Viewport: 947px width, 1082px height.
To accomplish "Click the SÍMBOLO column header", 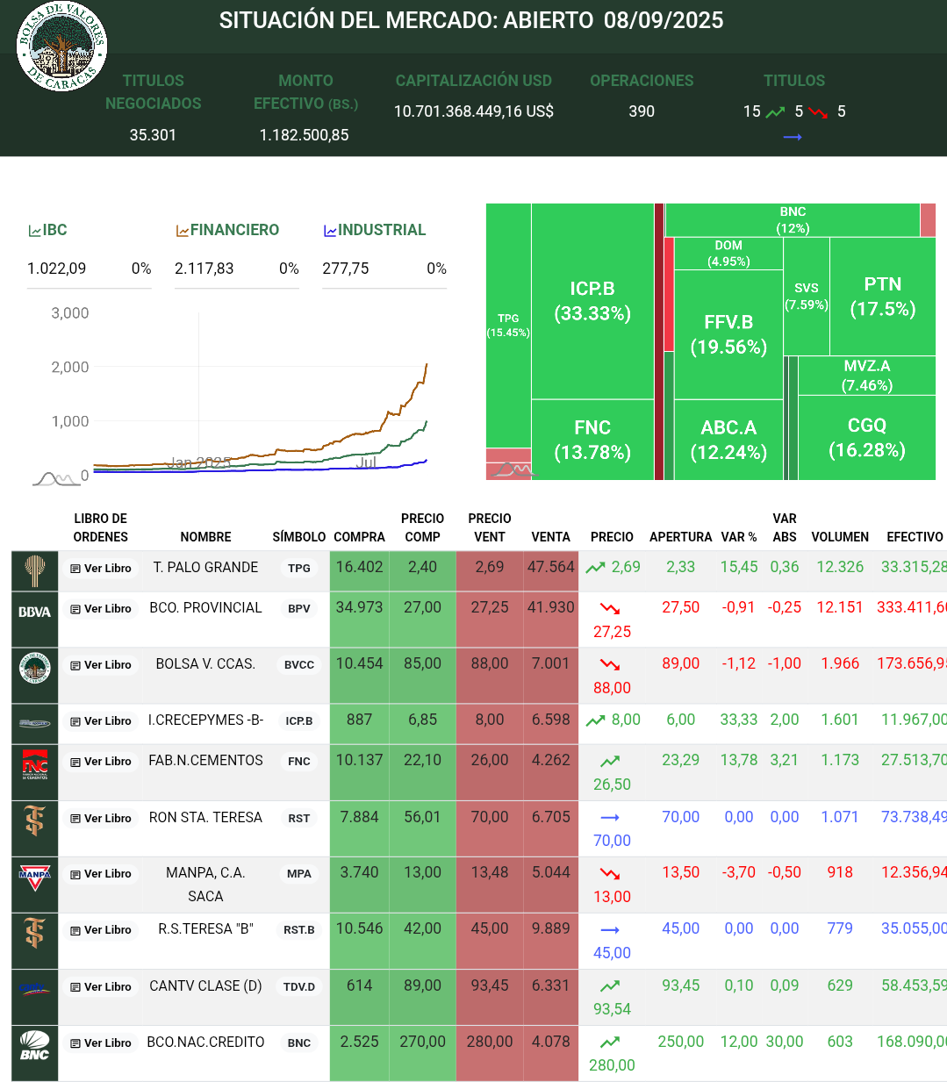I will pos(299,537).
